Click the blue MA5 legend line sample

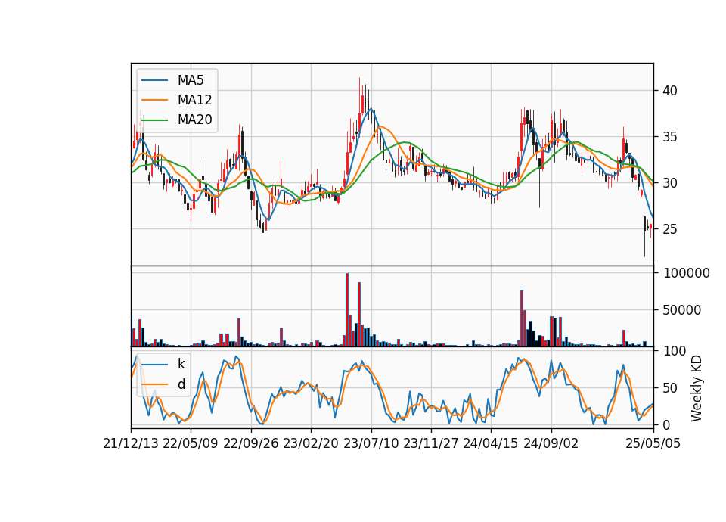(x=154, y=80)
